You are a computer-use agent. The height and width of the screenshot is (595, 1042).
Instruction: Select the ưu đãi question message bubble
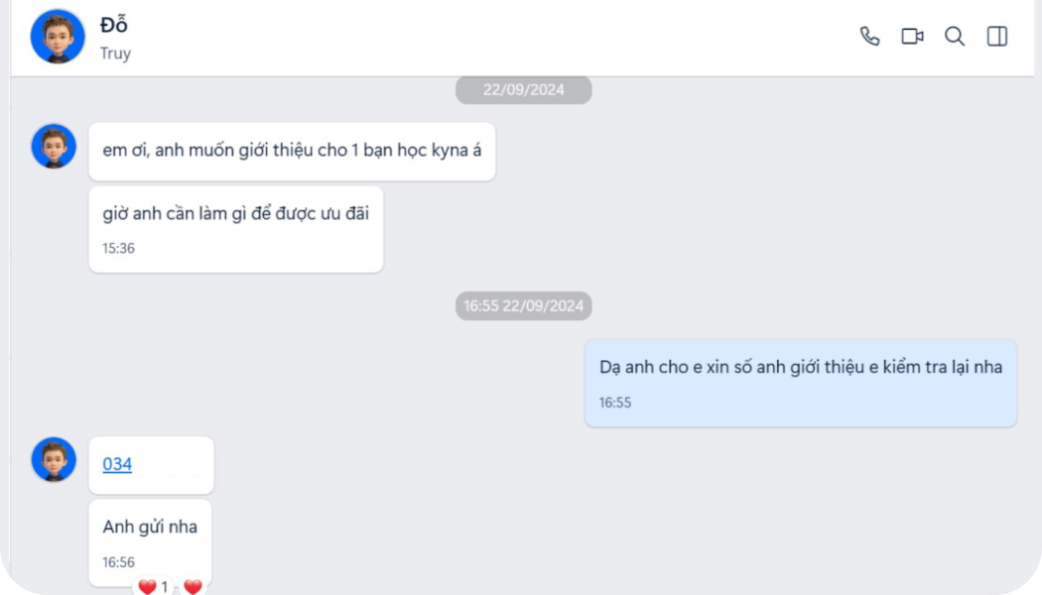coord(235,212)
